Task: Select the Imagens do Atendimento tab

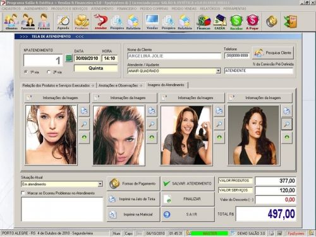Action: click(166, 85)
